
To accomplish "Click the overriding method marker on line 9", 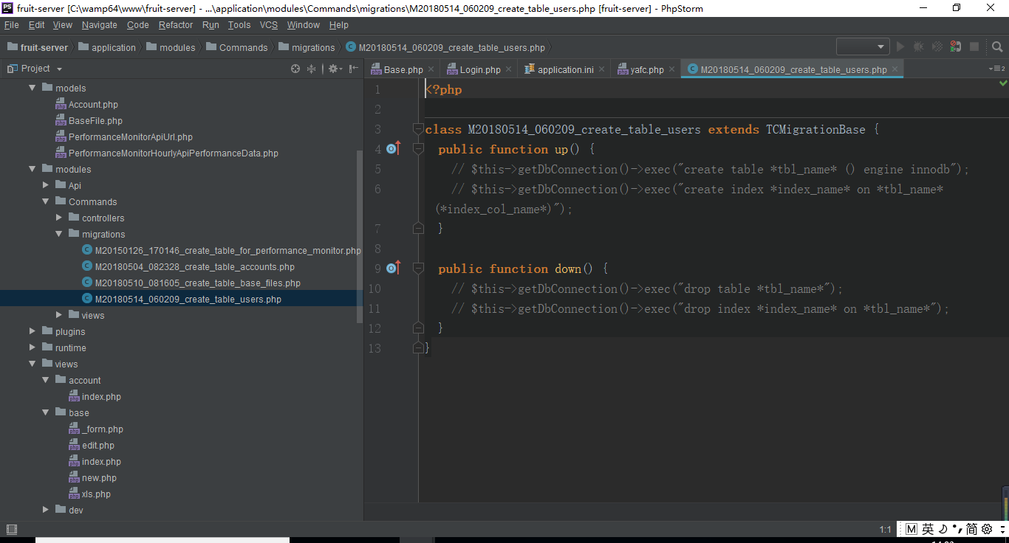I will (393, 269).
